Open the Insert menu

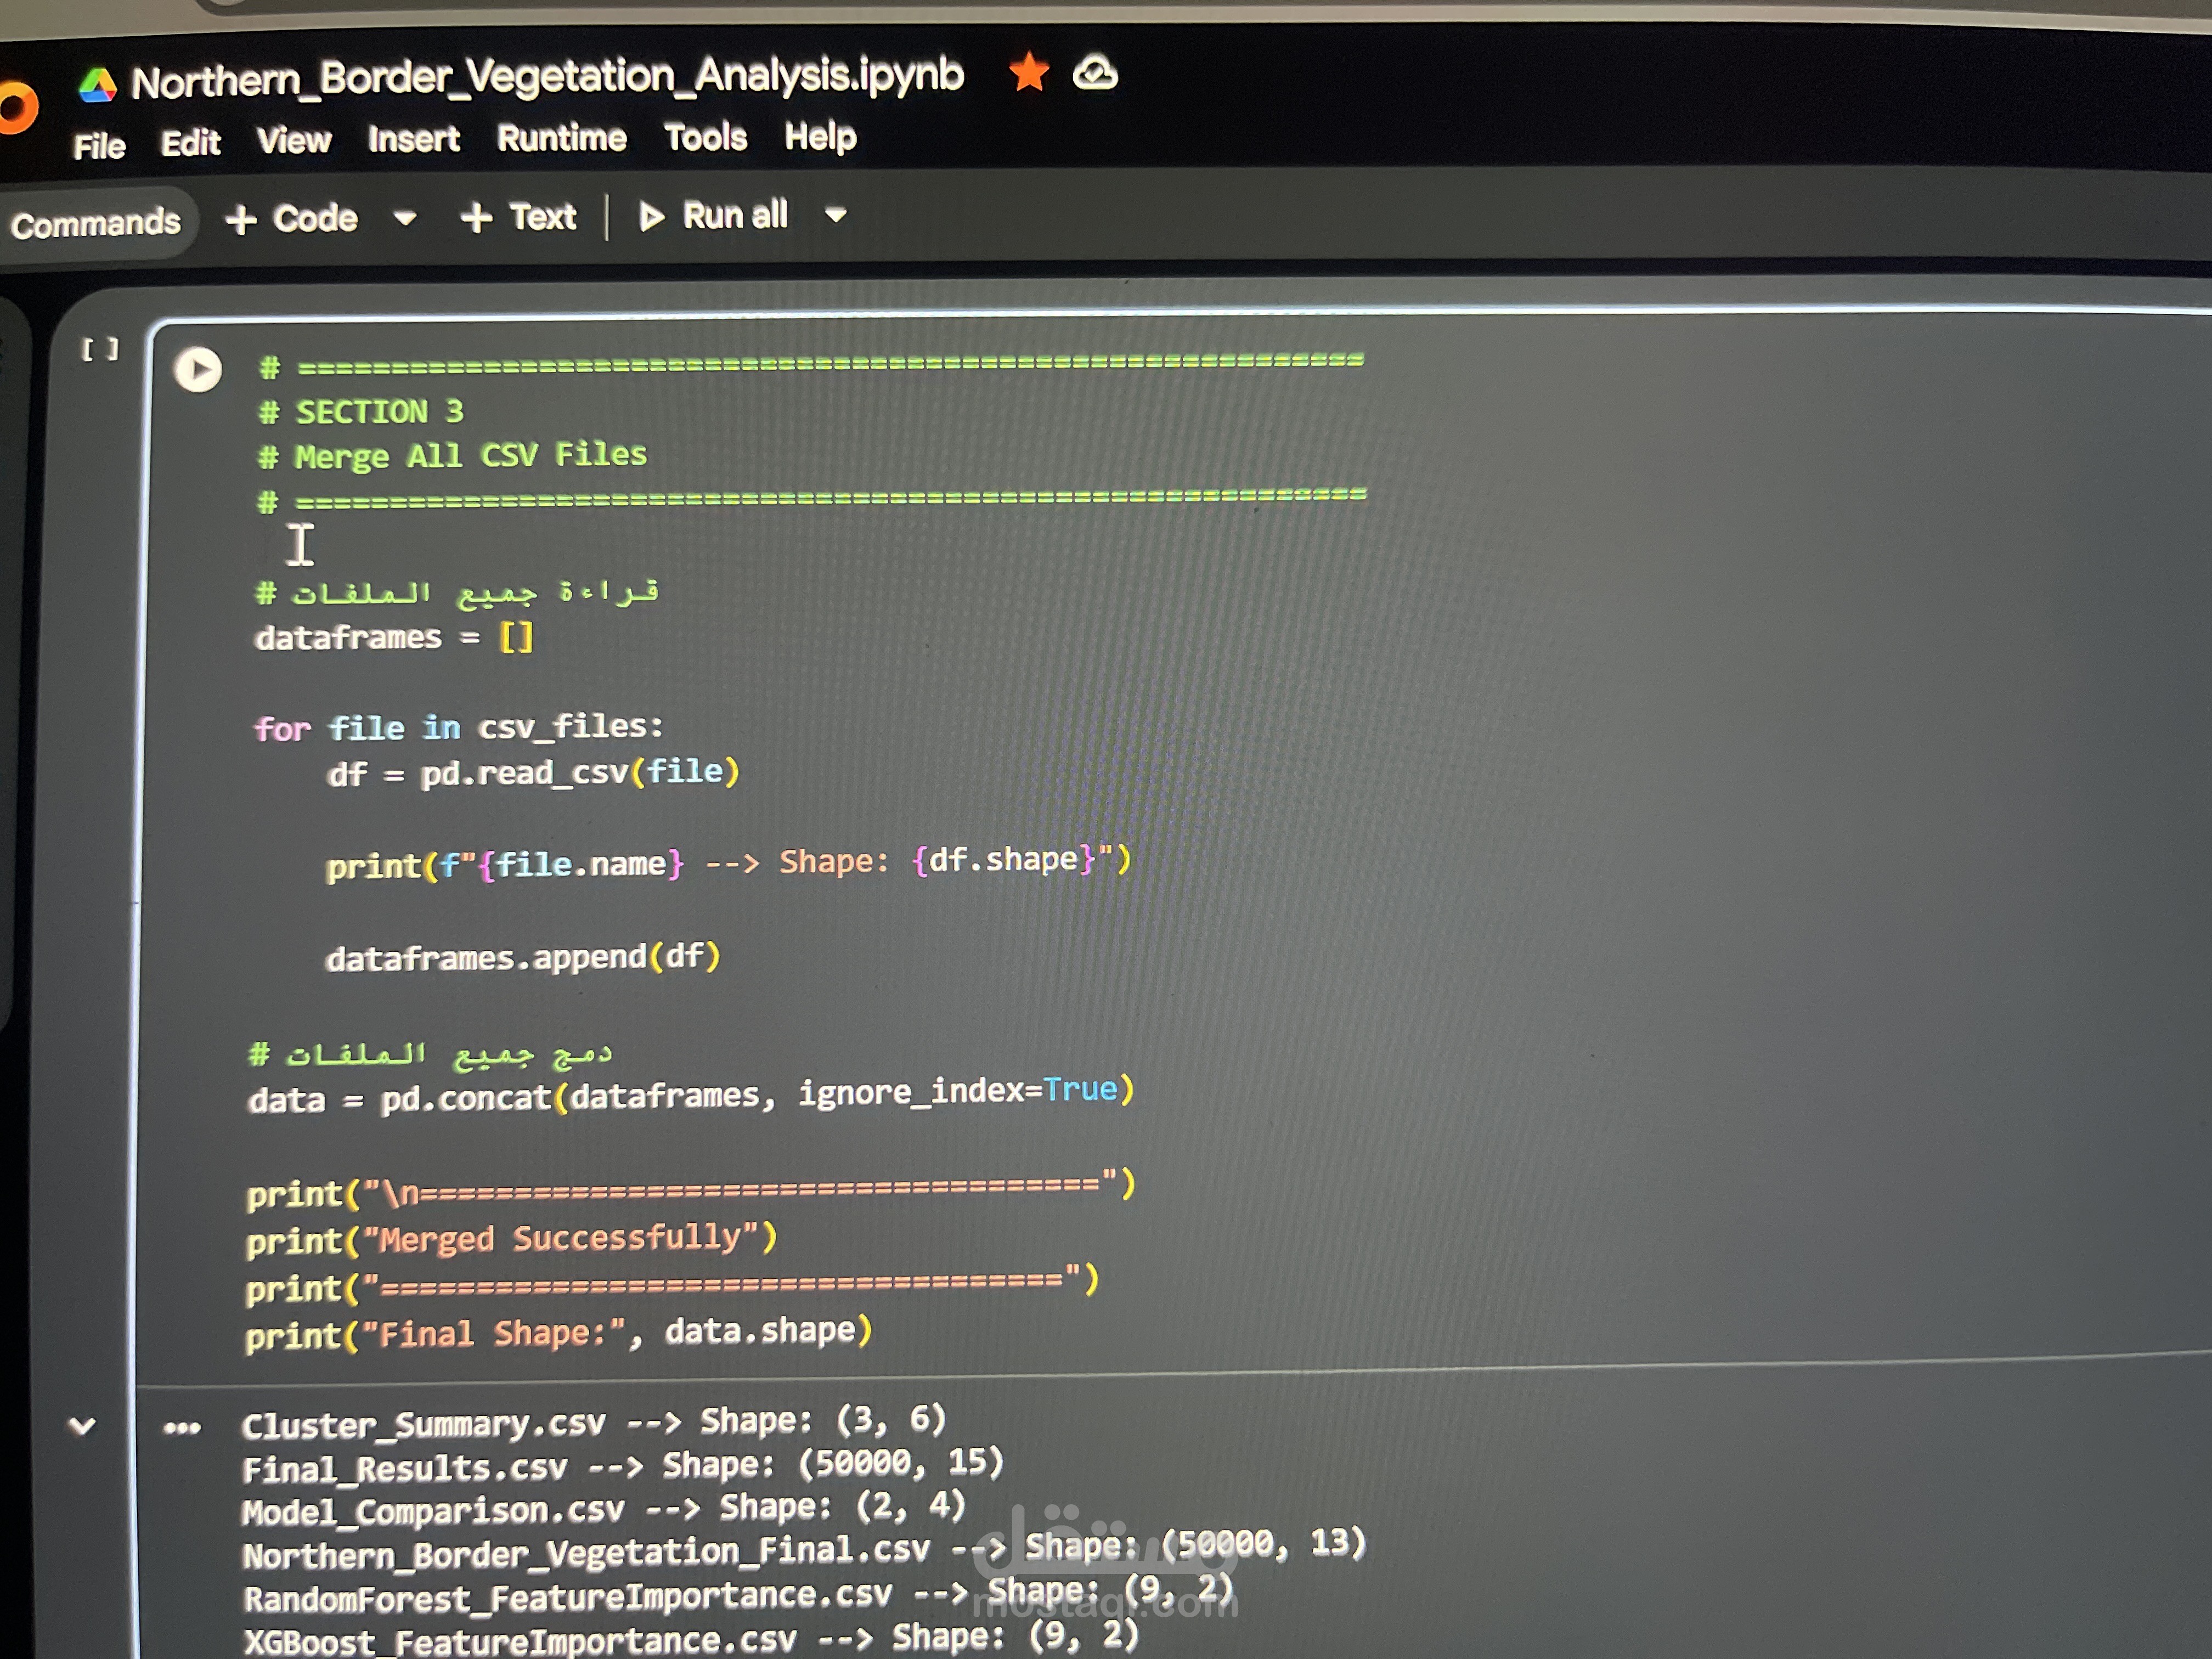pos(413,139)
